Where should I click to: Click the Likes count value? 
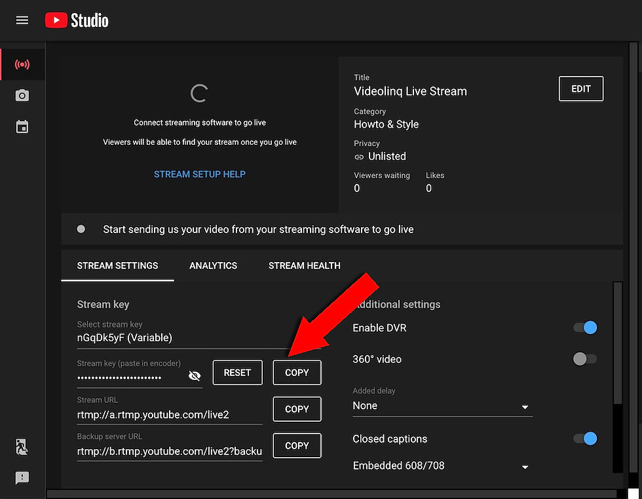[x=428, y=189]
